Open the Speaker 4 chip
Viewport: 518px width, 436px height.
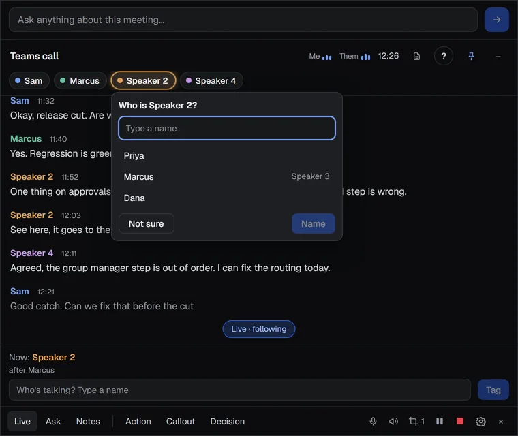[x=211, y=80]
